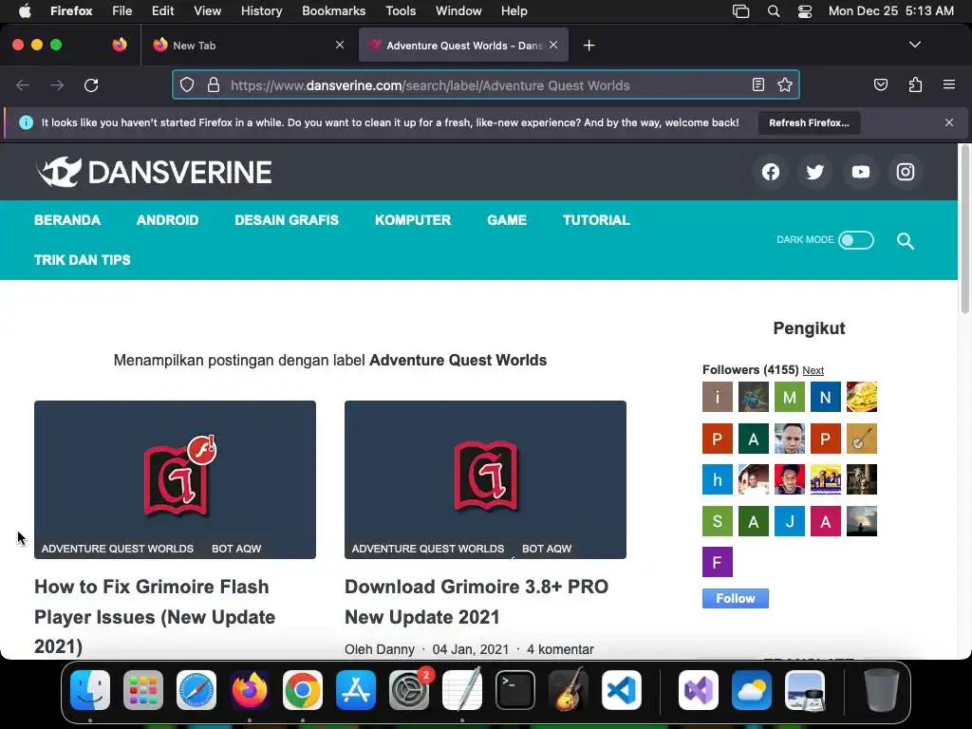Click the Grimoire Flash Player post thumbnail
Screen dimensions: 972x729
(x=175, y=479)
